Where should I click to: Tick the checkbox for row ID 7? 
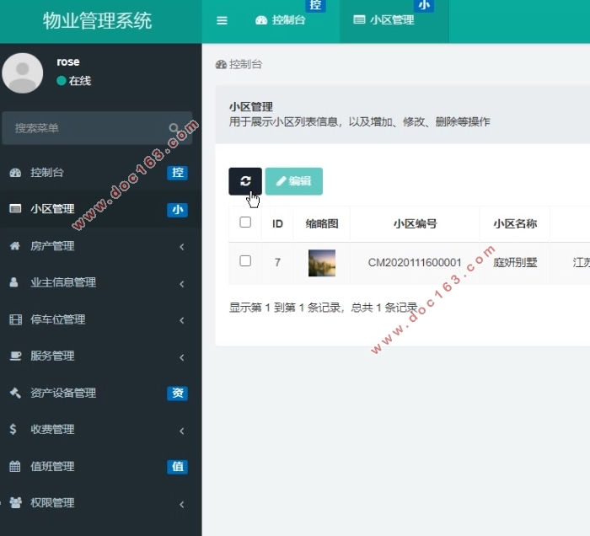(245, 260)
